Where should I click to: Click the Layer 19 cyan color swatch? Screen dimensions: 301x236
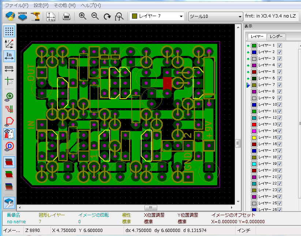point(254,164)
